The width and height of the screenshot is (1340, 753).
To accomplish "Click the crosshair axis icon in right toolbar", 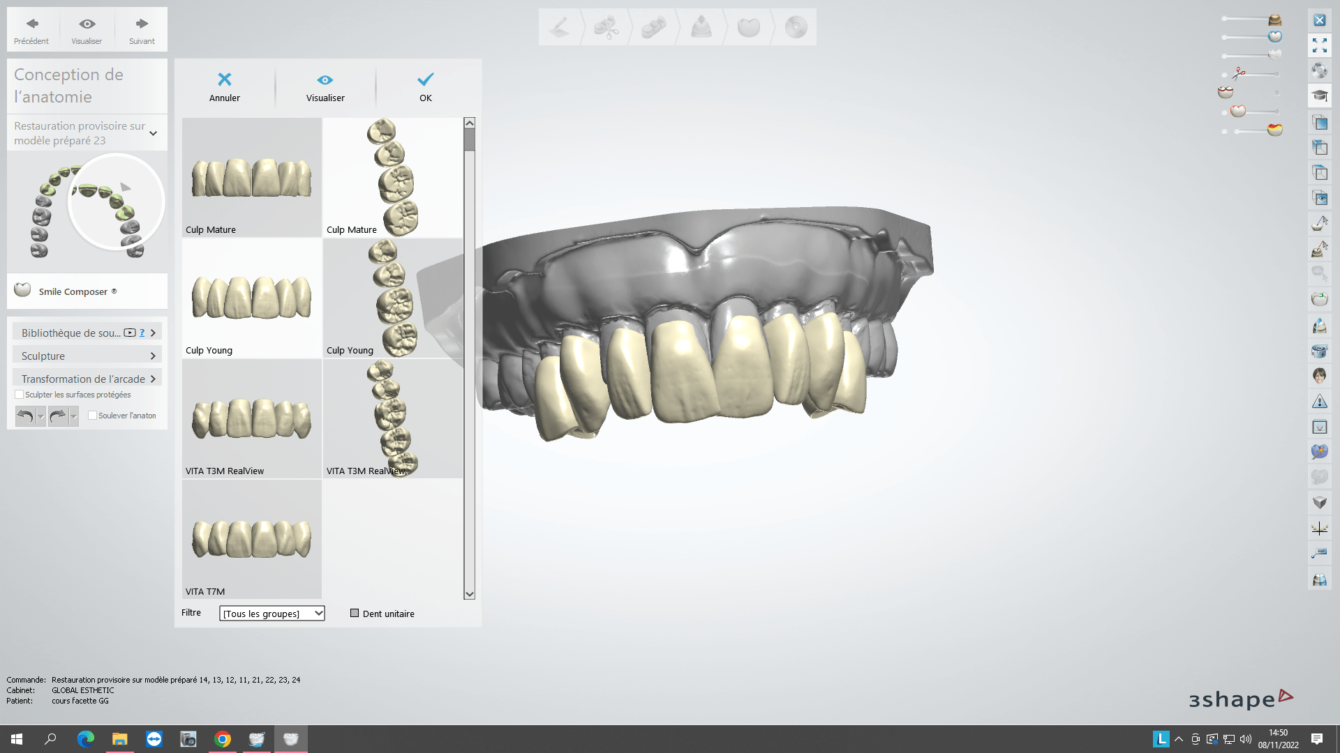I will point(1319,528).
